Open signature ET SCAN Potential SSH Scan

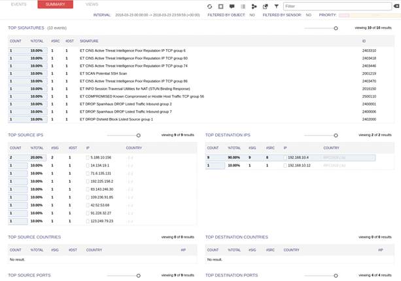103,73
